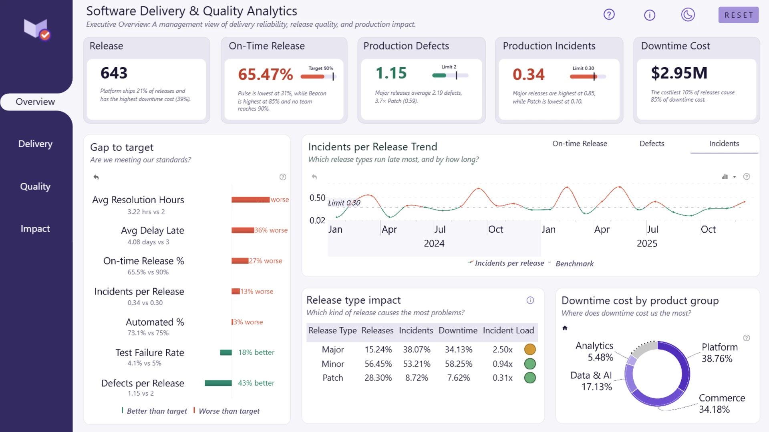Screen dimensions: 769x432
Task: Click the RESET button
Action: [x=738, y=15]
